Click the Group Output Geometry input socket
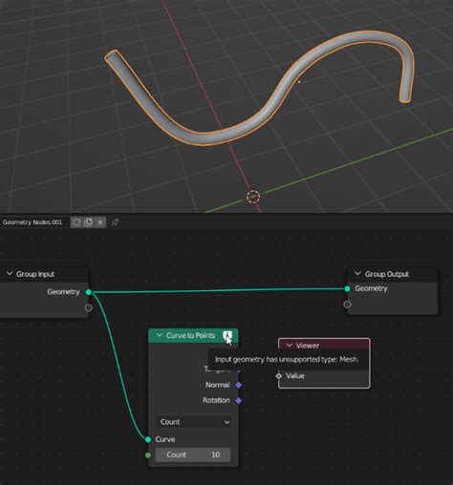453x485 pixels. (347, 288)
